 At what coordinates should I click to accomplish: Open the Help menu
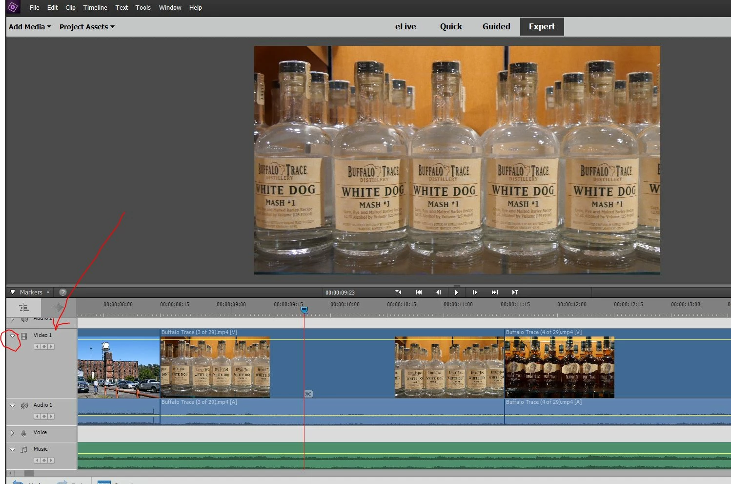click(x=195, y=7)
